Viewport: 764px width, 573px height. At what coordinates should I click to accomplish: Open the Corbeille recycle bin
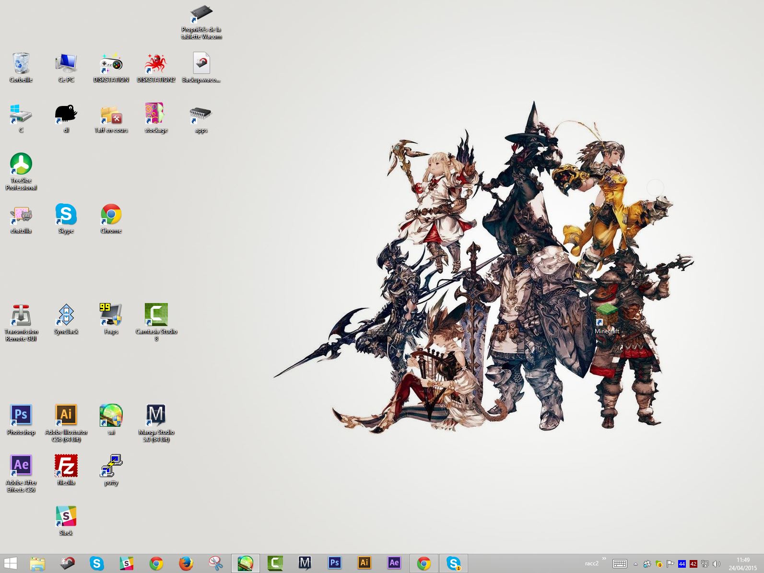[x=21, y=68]
